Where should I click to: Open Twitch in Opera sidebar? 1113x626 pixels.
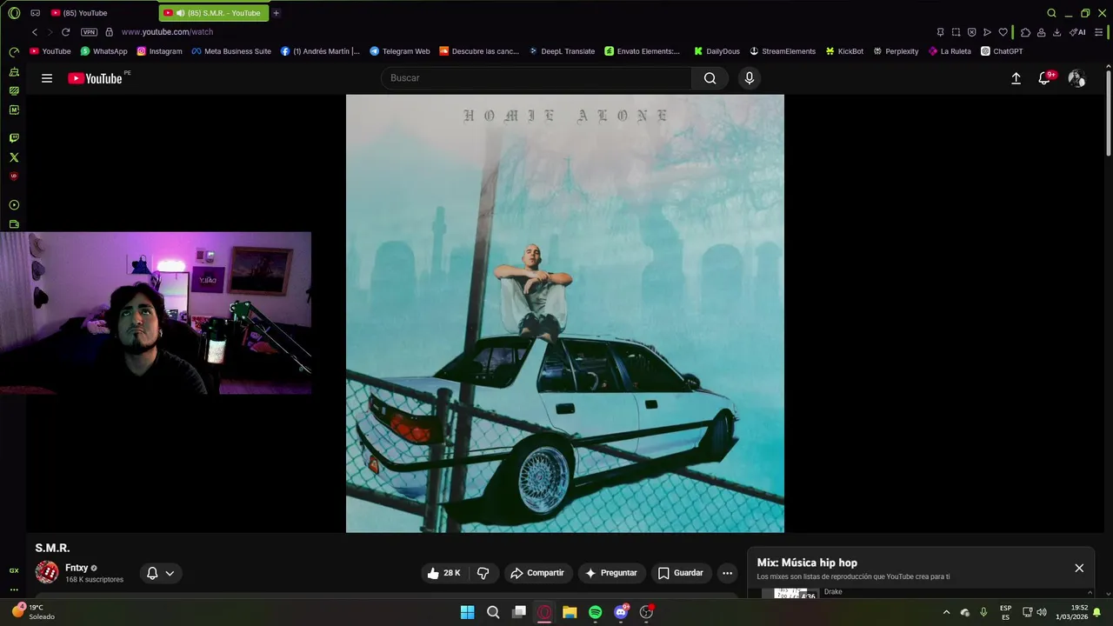[x=14, y=137]
